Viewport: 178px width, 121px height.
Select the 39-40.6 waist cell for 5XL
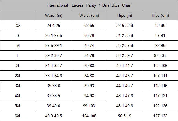pyautogui.click(x=54, y=106)
